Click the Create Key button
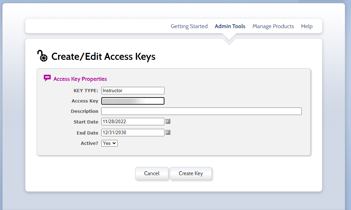This screenshot has width=351, height=210. (x=191, y=173)
